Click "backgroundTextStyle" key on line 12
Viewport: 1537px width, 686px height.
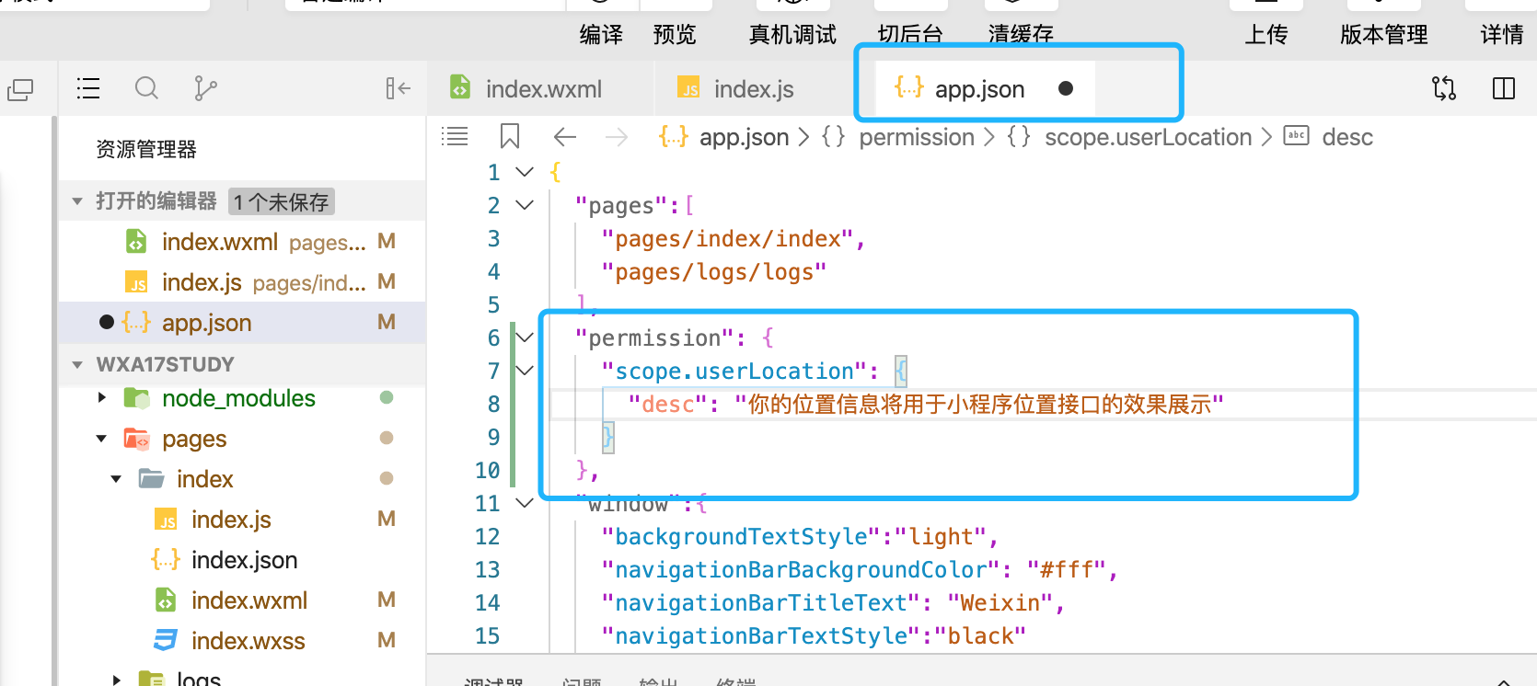pyautogui.click(x=741, y=537)
